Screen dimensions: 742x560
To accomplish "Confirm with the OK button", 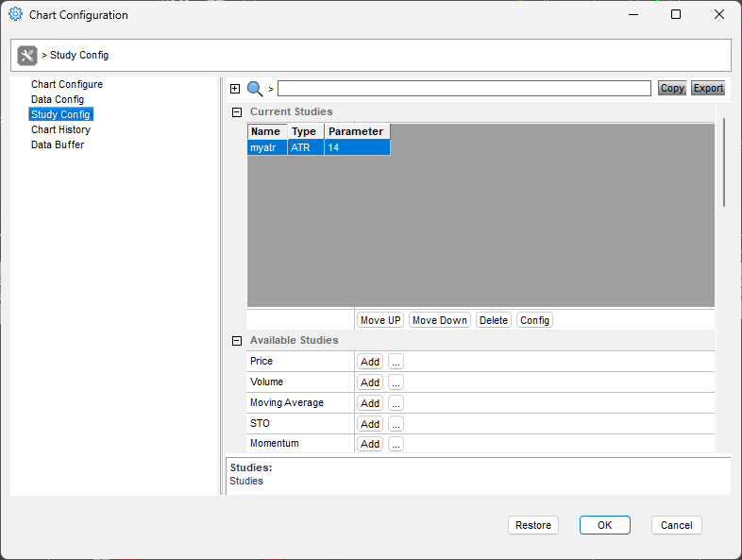I will [x=605, y=525].
